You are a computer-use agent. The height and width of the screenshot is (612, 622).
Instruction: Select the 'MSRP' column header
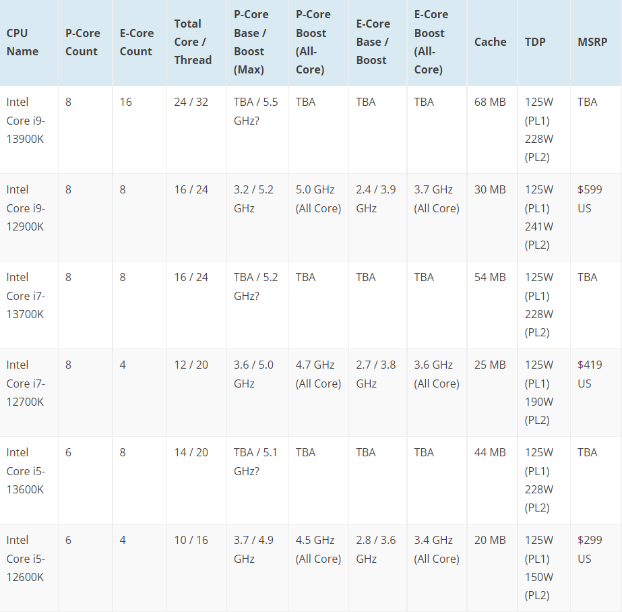[x=592, y=42]
